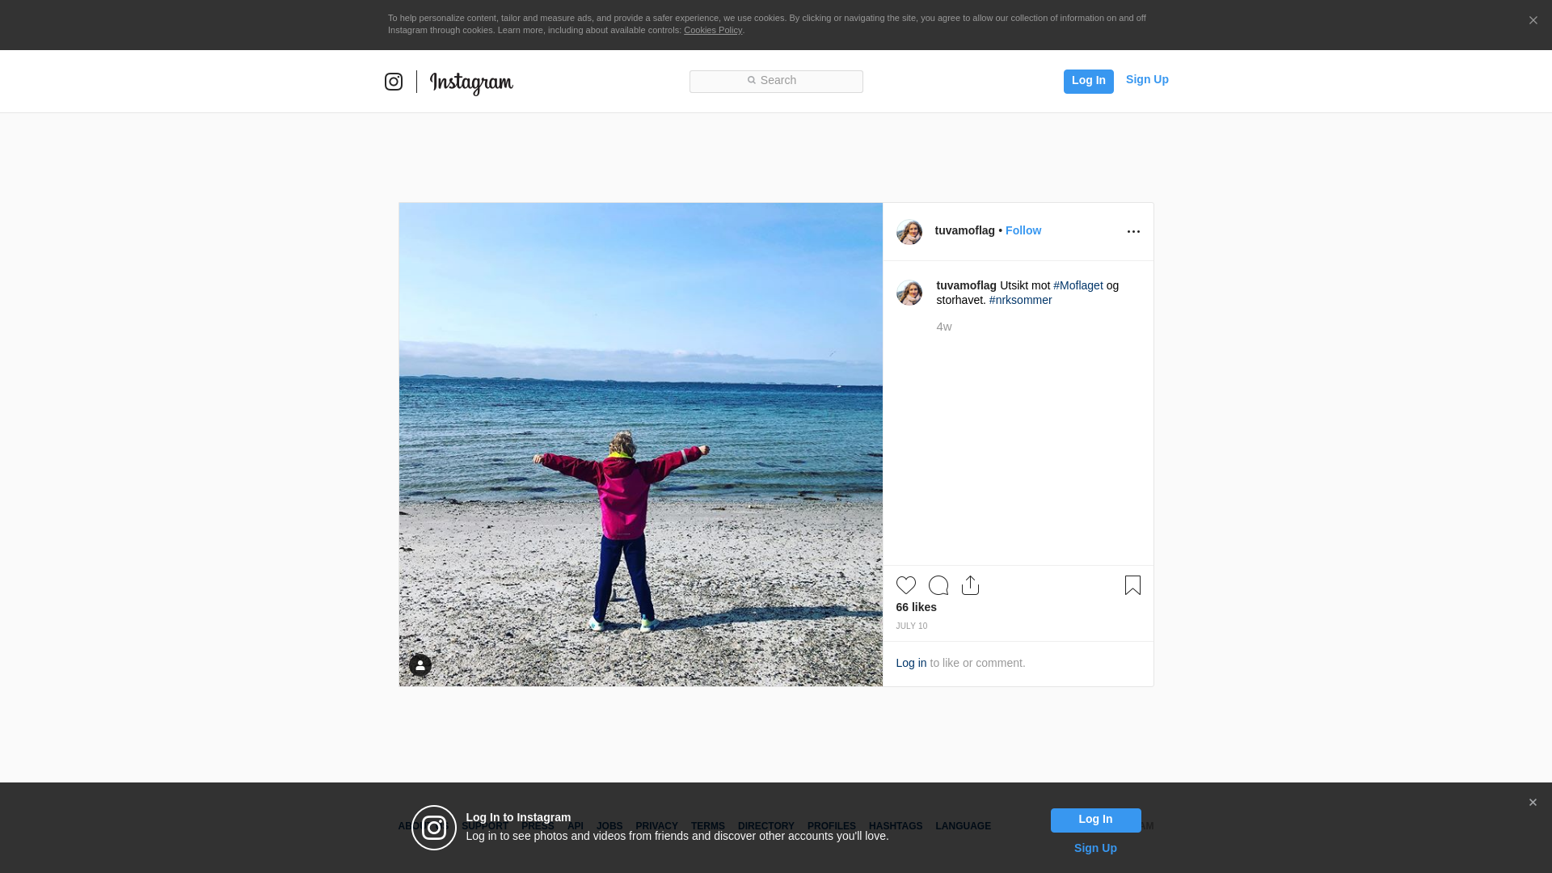The height and width of the screenshot is (873, 1552).
Task: Open the three-dot more options menu
Action: 1133,232
